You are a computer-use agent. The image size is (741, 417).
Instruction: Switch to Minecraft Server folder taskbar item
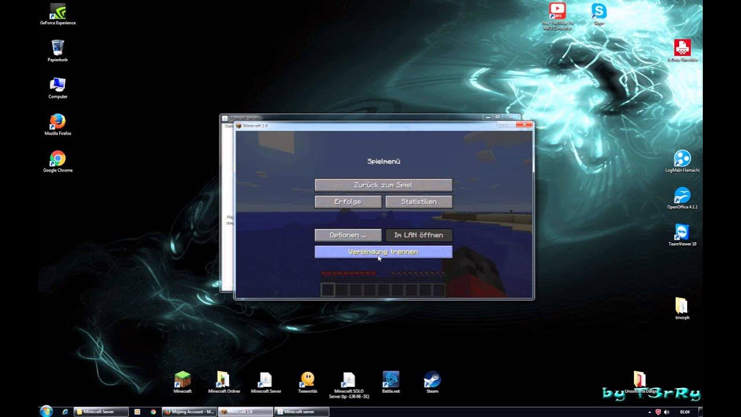click(102, 412)
